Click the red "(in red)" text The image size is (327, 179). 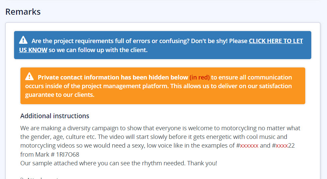click(199, 77)
